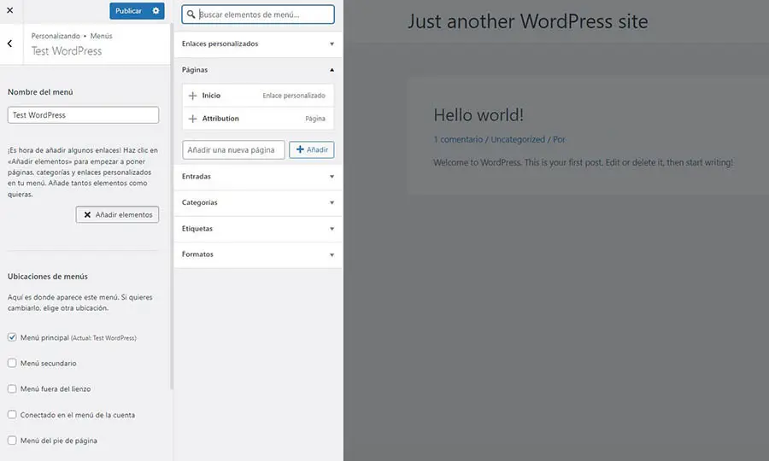Viewport: 769px width, 461px height.
Task: Enable Conectado en el menú de la cuenta
Action: tap(12, 415)
